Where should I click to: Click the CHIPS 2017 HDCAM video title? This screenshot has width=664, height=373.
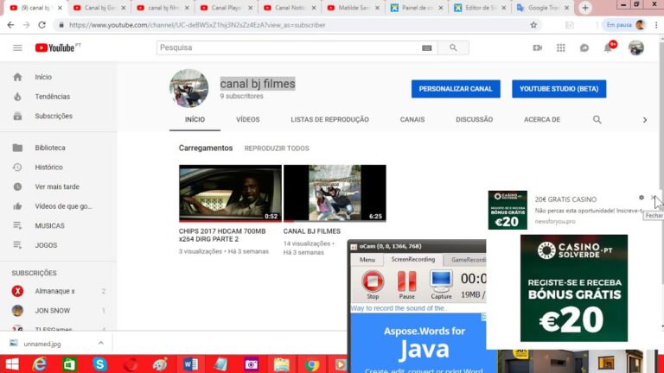click(x=222, y=235)
